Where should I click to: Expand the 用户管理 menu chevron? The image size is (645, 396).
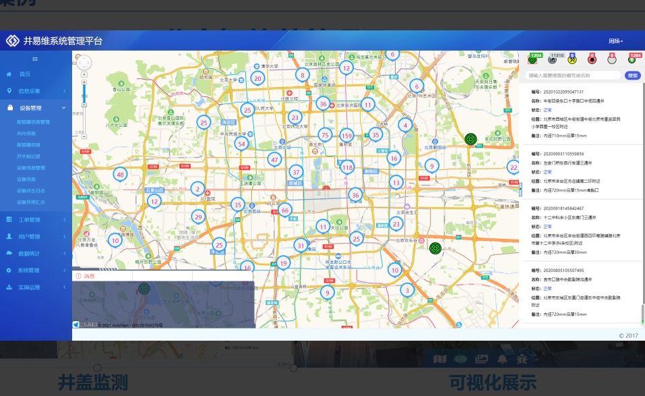point(65,236)
